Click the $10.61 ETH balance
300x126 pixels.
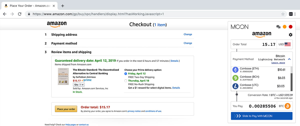click(x=281, y=70)
